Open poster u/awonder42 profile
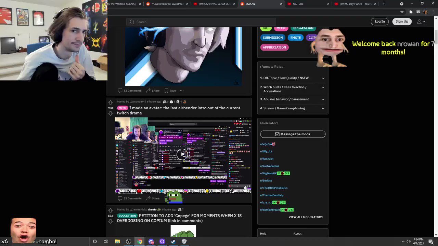Viewport: 438px width, 246px height. click(x=138, y=101)
